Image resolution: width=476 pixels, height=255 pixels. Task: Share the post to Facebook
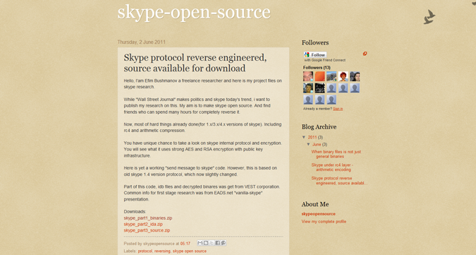[217, 243]
